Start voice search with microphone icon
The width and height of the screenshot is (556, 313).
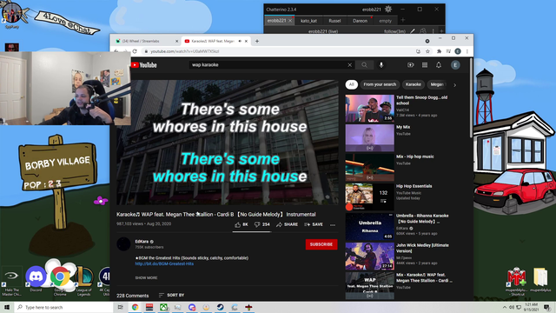pos(381,65)
